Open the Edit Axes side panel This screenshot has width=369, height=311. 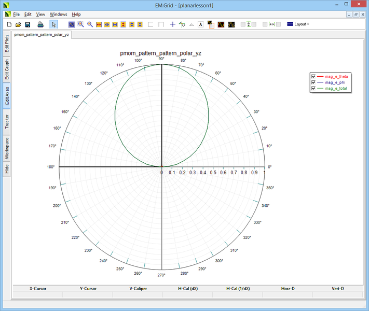click(x=7, y=96)
